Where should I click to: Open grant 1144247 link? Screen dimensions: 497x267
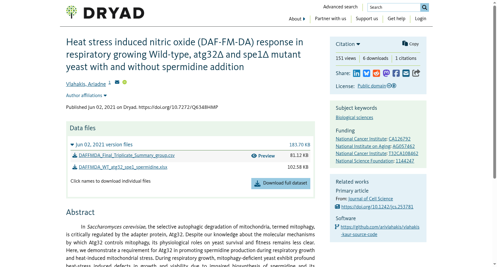tap(405, 161)
